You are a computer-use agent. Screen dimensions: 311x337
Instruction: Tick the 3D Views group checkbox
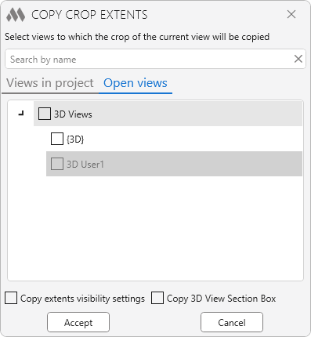point(45,114)
